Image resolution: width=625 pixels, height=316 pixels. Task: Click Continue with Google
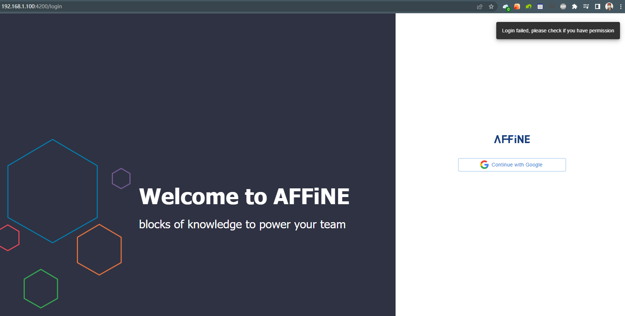512,165
